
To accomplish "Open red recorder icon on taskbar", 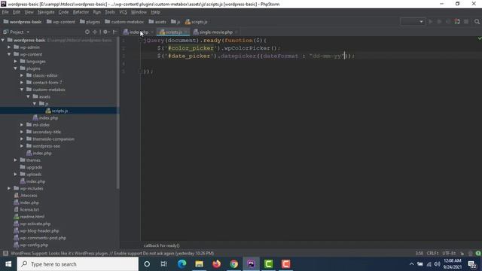I will coord(285,264).
